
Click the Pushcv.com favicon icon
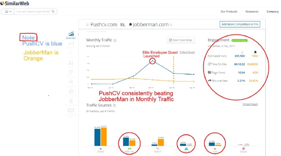click(87, 25)
